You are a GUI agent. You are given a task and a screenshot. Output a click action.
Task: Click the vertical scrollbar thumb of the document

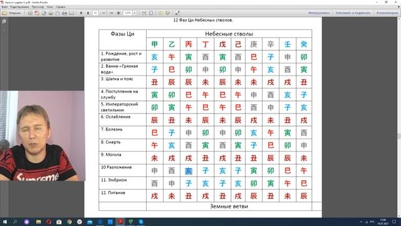pyautogui.click(x=399, y=136)
